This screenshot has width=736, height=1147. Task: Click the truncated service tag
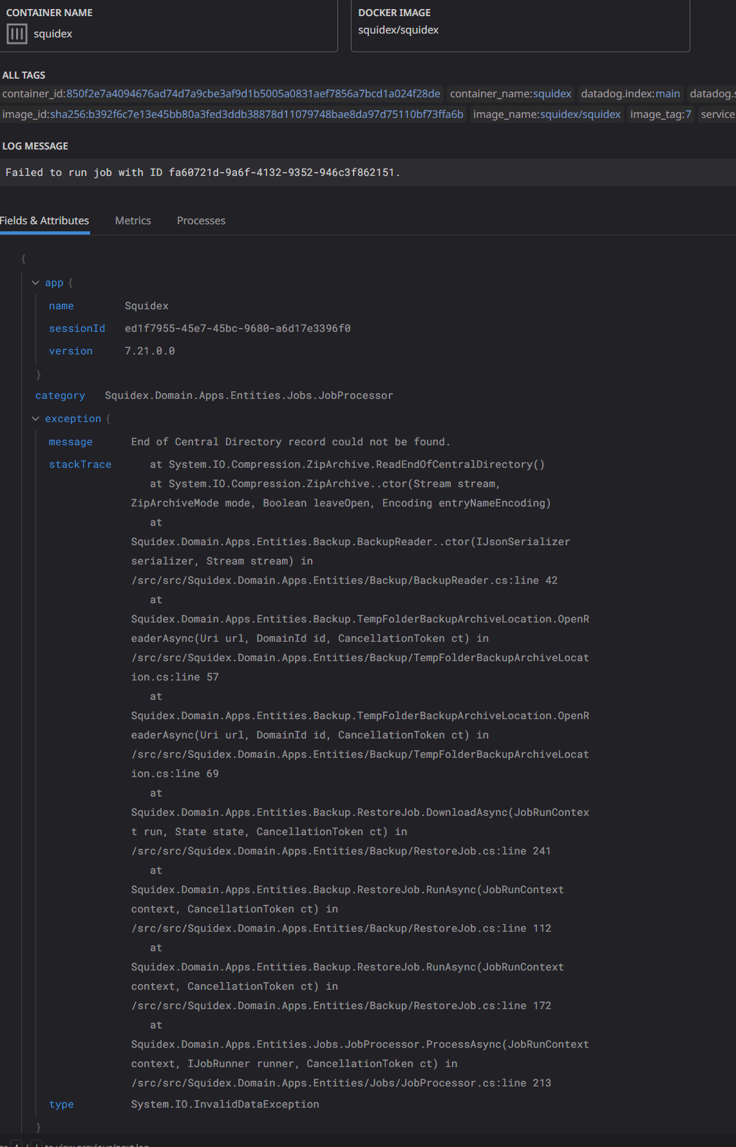717,115
